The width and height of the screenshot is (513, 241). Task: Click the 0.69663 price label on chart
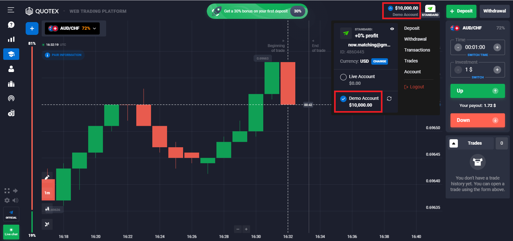[x=263, y=58]
